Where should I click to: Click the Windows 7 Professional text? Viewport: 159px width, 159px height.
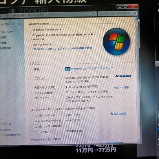tap(47, 30)
